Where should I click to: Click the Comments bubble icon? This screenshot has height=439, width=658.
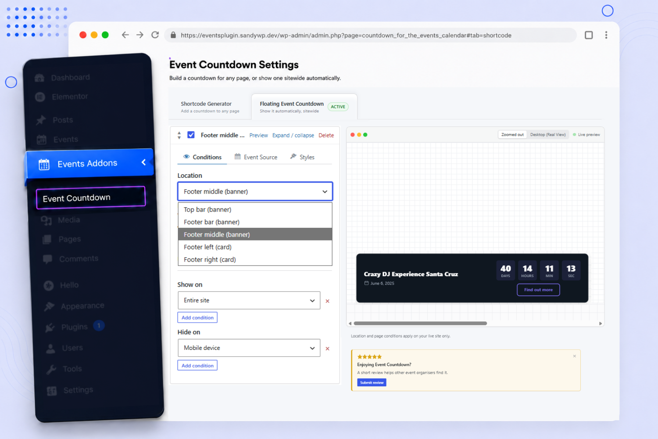(x=47, y=259)
